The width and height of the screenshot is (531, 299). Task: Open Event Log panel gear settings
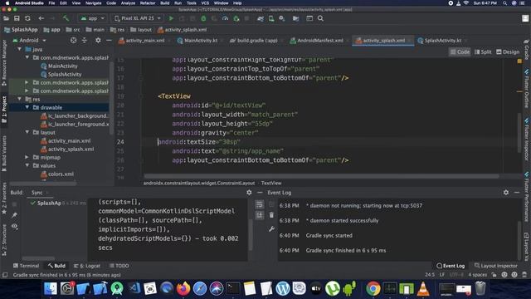coord(506,193)
